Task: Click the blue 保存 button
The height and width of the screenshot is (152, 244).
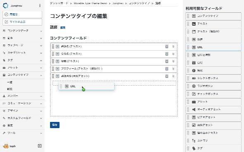Action: pos(55,125)
